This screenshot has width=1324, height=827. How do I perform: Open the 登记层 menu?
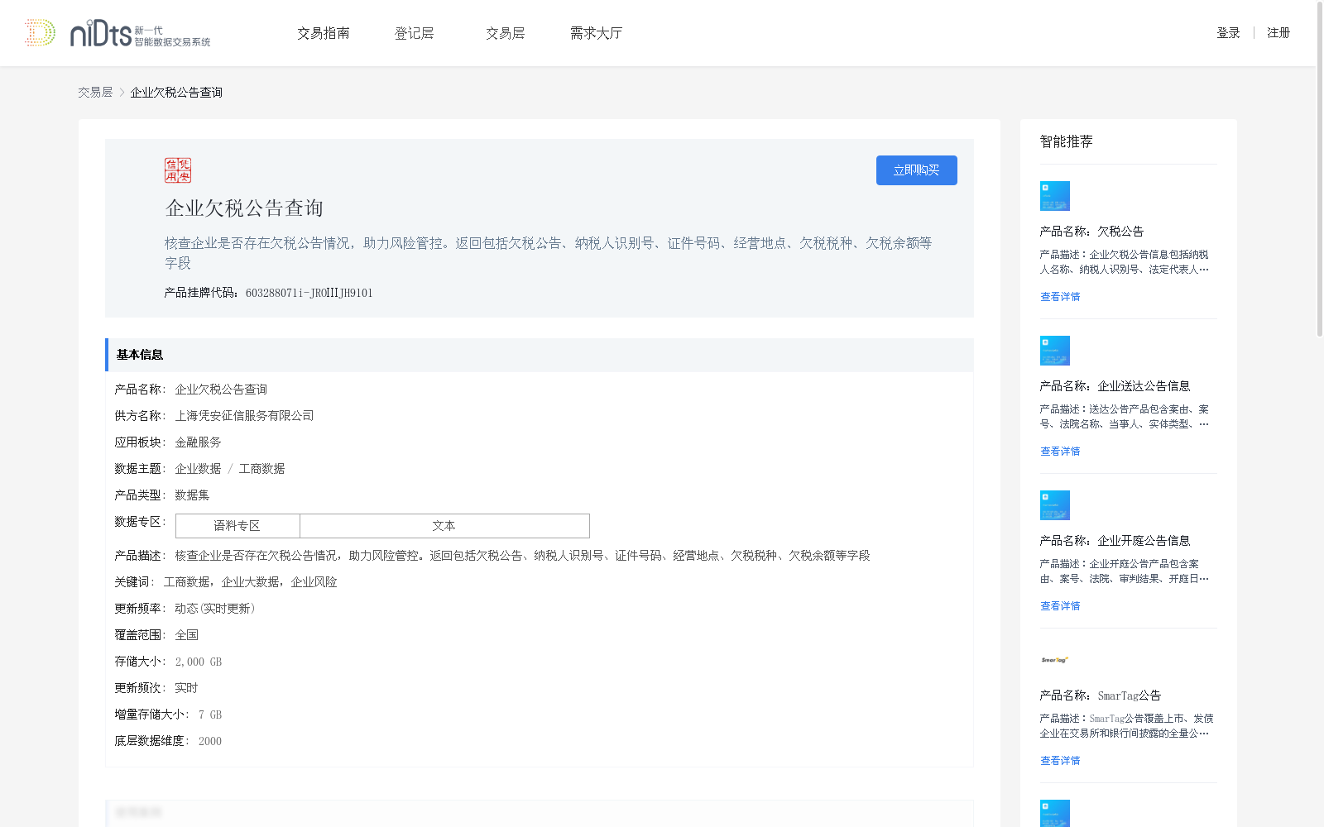415,33
